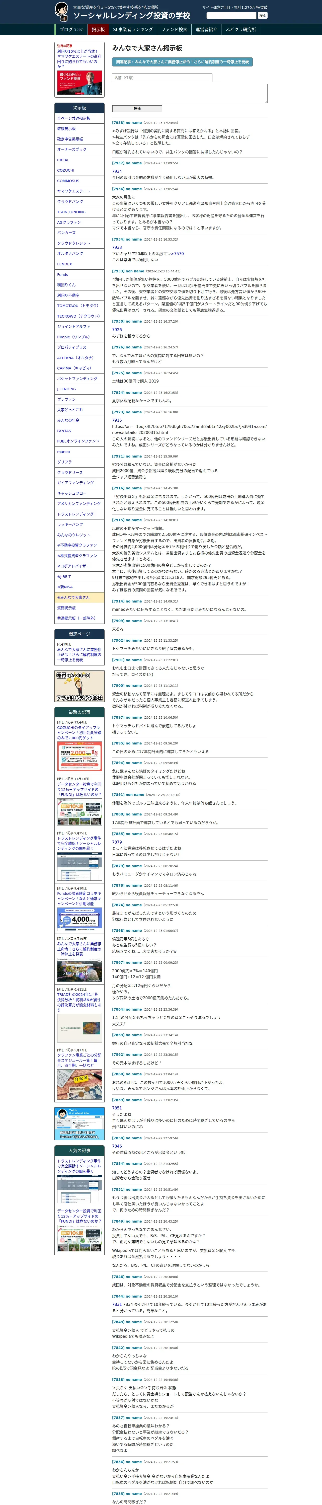Open the Fundsの読者限定コラボキャンペーン article
Image resolution: width=322 pixels, height=1505 pixels.
[x=79, y=898]
